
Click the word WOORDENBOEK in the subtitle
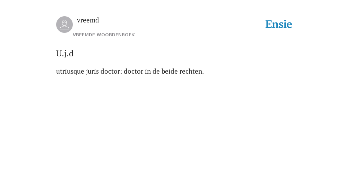click(116, 35)
